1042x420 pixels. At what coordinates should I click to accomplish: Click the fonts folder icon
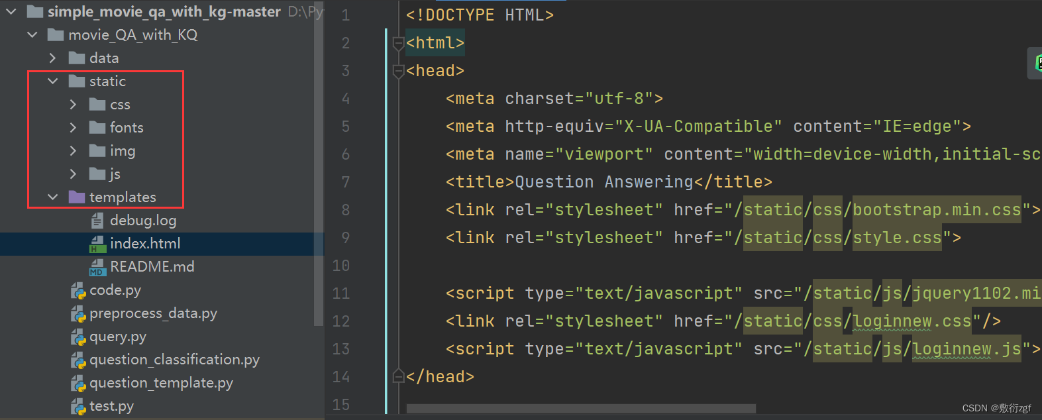point(97,127)
